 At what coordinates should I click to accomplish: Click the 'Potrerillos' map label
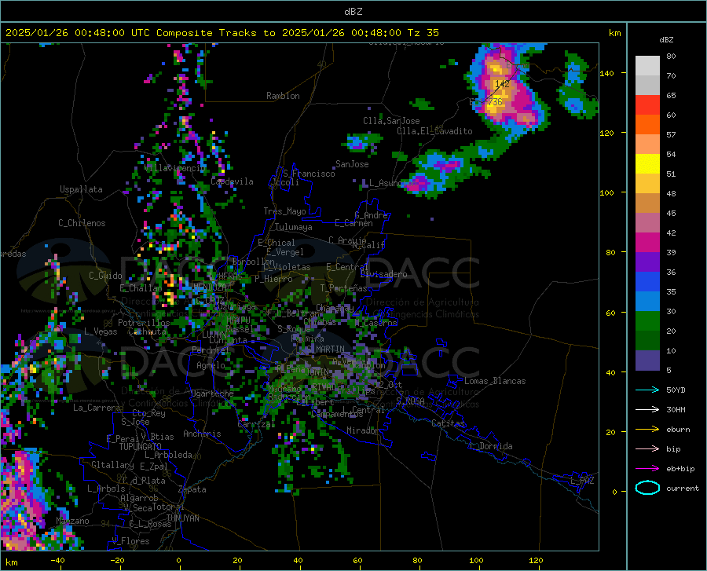(x=144, y=323)
